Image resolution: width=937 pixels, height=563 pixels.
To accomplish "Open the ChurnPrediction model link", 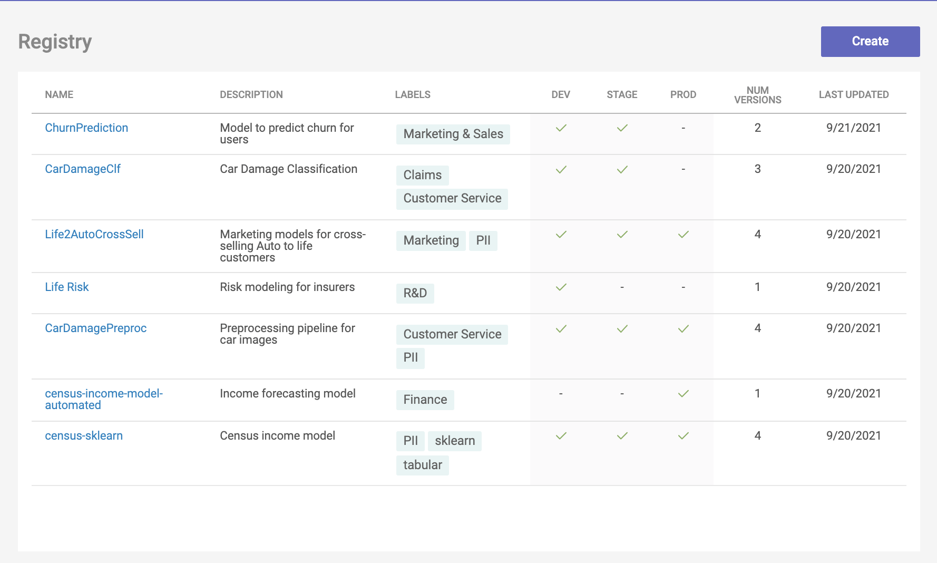I will point(86,128).
